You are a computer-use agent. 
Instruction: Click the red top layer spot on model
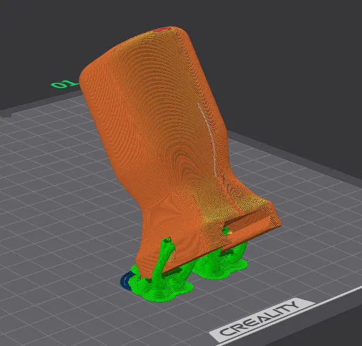coord(163,29)
